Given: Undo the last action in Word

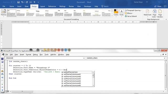Looking at the screenshot, I should (22, 2).
